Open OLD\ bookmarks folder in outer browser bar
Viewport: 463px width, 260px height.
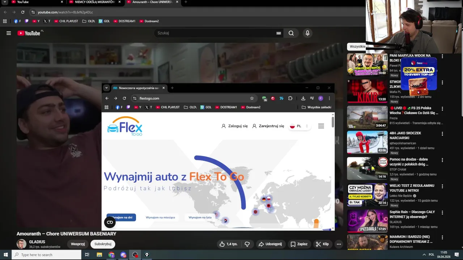[x=89, y=21]
